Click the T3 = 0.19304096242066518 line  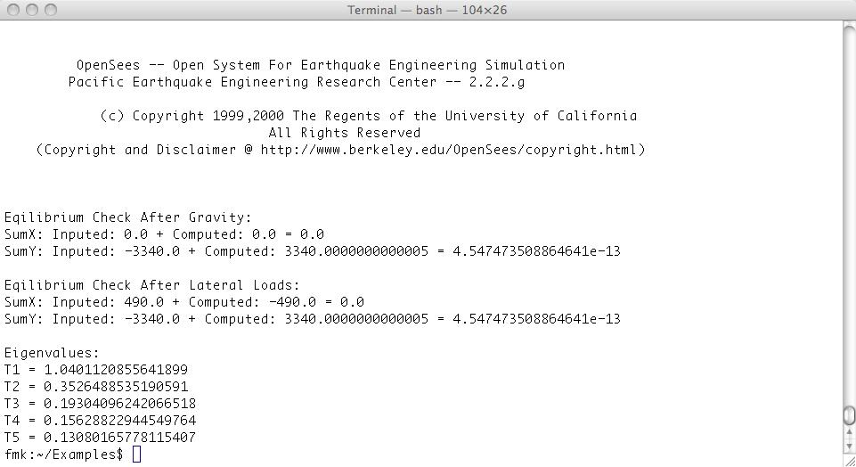(100, 404)
